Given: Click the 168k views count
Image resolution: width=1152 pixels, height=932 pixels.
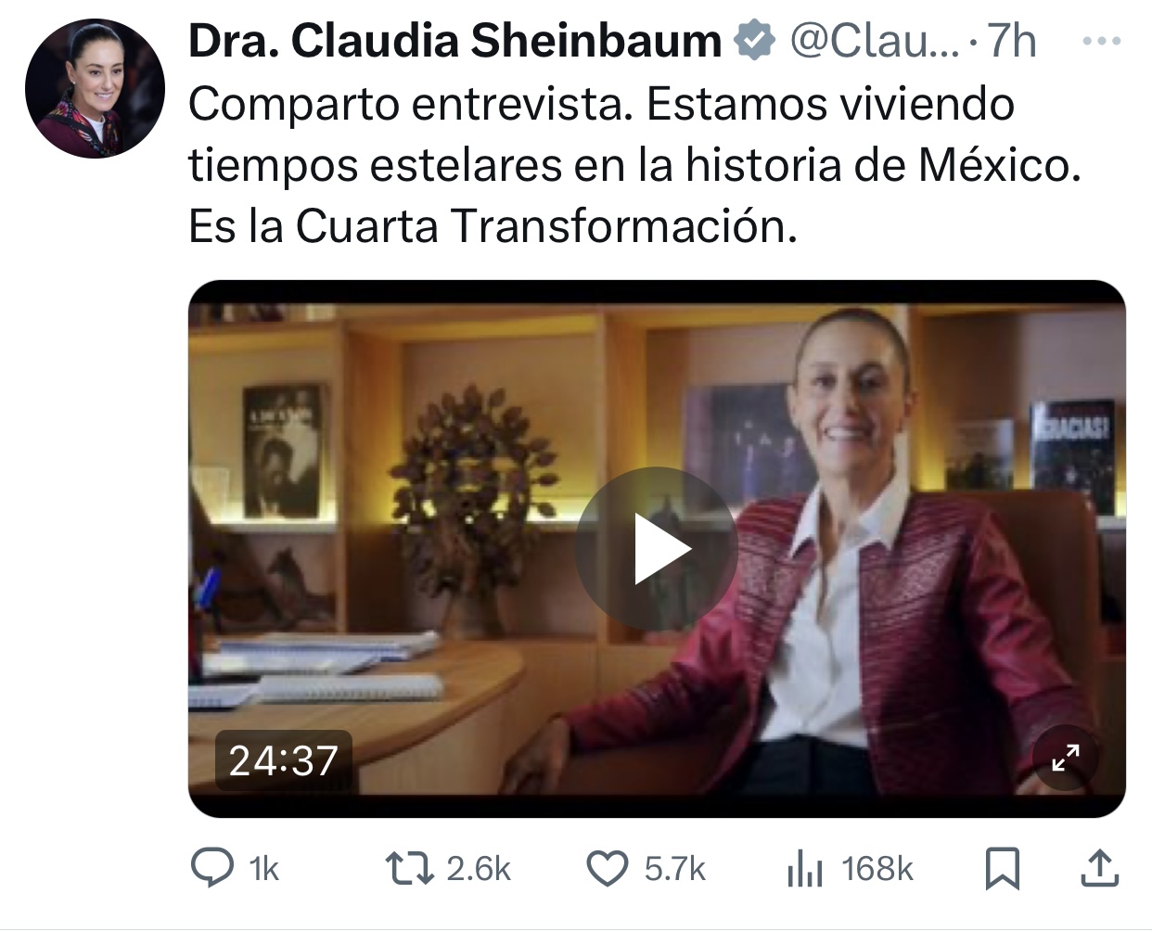Looking at the screenshot, I should coord(877,869).
